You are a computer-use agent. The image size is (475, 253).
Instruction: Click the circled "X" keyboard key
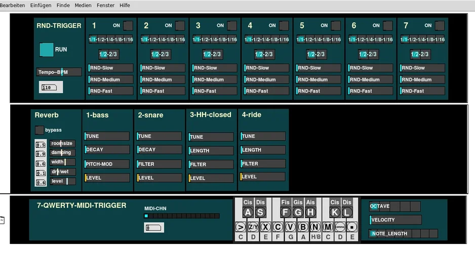(x=265, y=227)
